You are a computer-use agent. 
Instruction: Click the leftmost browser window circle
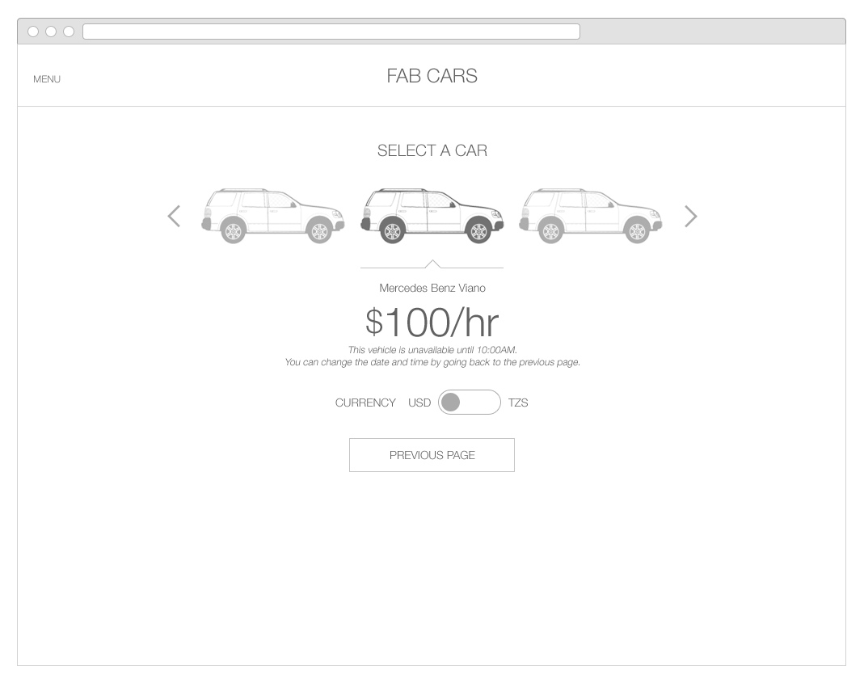coord(33,32)
